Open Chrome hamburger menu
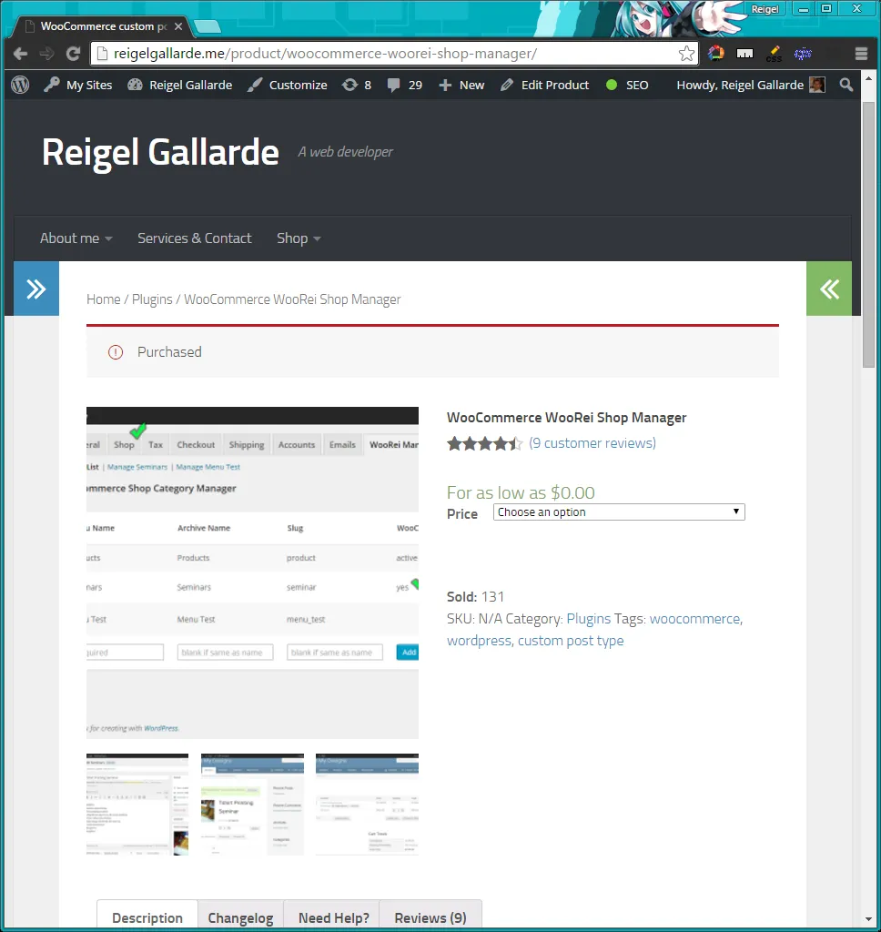 [861, 54]
